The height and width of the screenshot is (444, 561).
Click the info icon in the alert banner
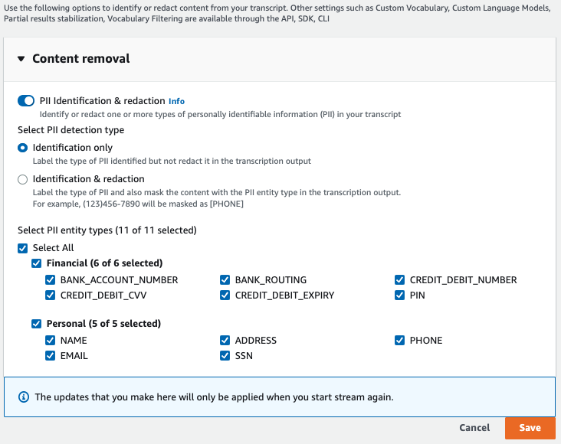tap(24, 397)
